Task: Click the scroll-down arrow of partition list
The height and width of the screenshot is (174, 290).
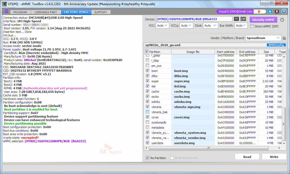Action: point(284,143)
